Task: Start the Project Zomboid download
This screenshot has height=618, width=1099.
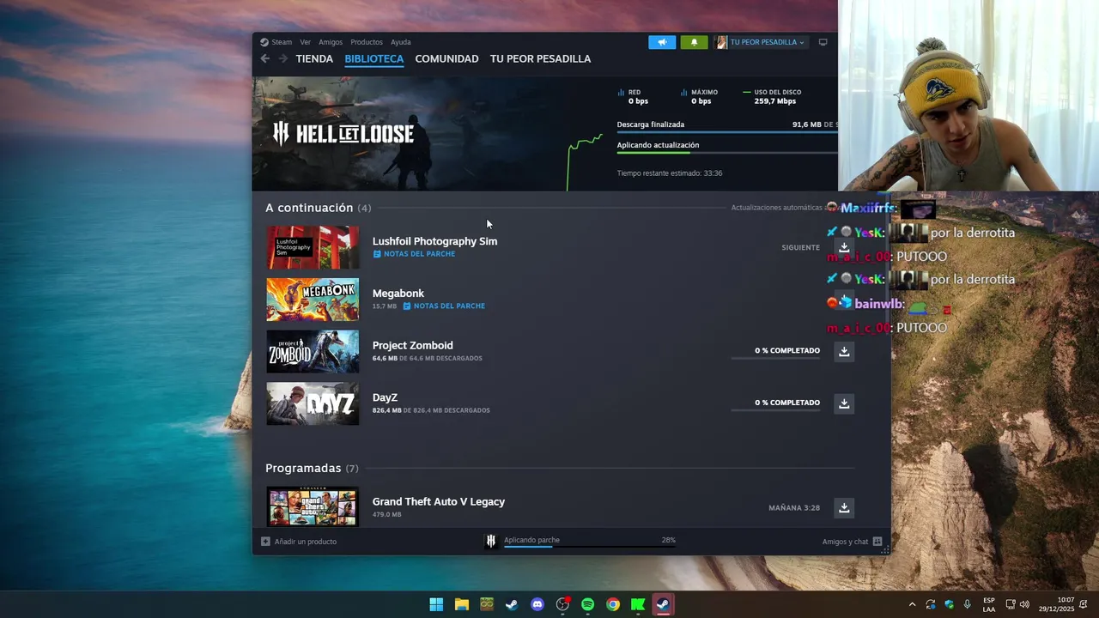Action: tap(844, 351)
